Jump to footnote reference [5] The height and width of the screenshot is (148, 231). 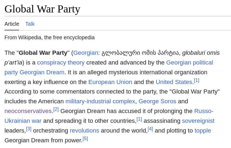85,139
